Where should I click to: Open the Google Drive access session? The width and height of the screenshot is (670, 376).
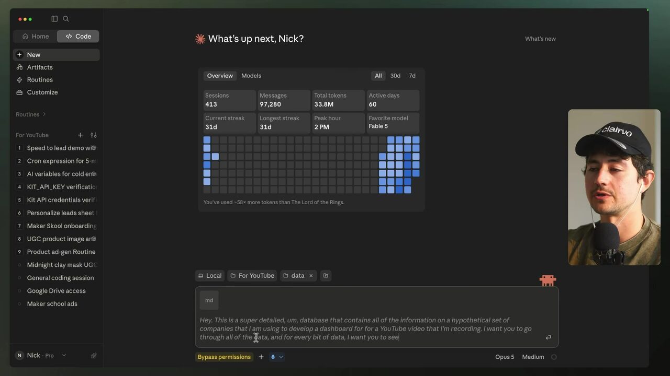click(x=57, y=291)
